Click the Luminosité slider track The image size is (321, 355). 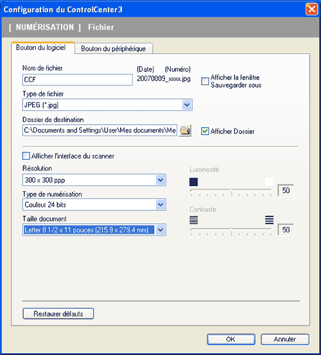(x=231, y=189)
